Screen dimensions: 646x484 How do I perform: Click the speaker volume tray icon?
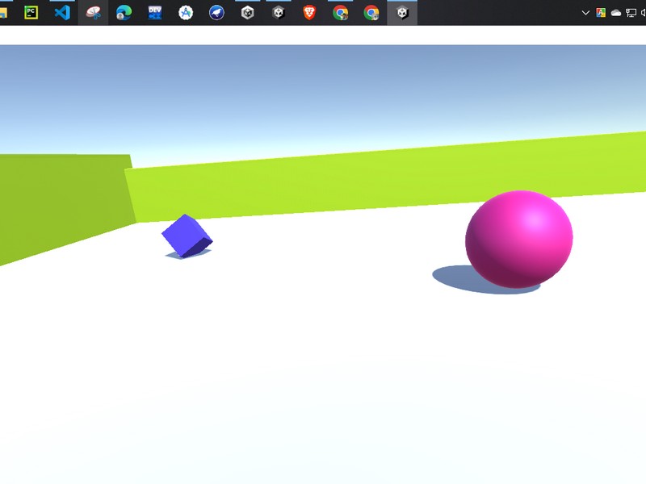coord(643,12)
